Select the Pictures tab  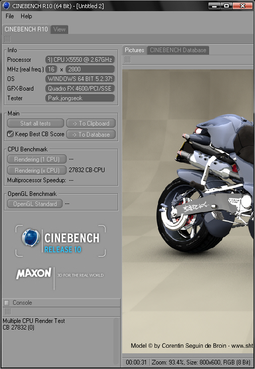click(134, 50)
